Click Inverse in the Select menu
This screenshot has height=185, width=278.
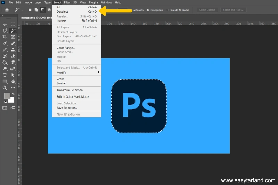click(61, 21)
